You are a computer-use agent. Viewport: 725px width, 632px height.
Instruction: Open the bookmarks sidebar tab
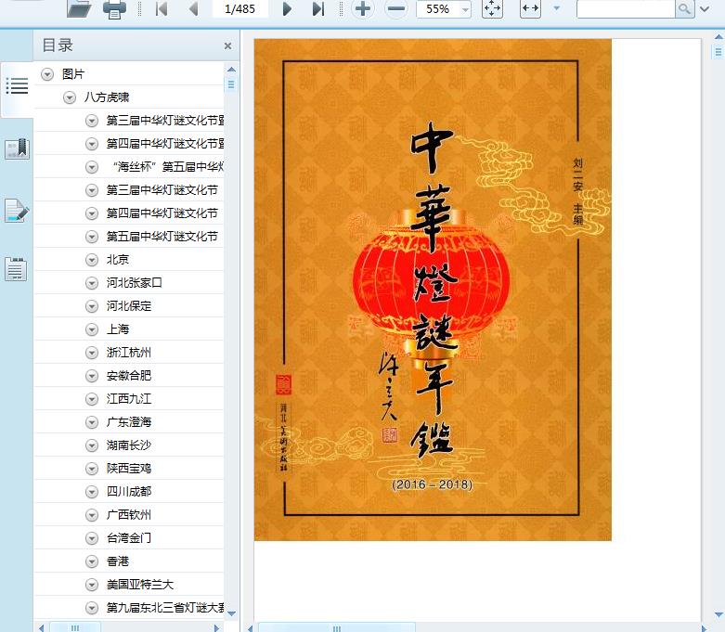pyautogui.click(x=17, y=148)
